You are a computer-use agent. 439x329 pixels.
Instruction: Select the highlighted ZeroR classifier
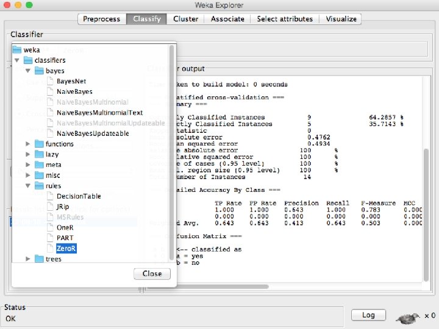click(66, 248)
